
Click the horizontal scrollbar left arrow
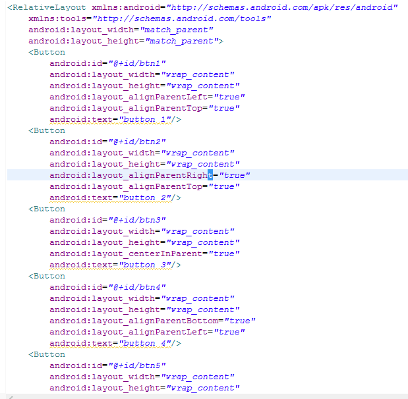[x=11, y=397]
